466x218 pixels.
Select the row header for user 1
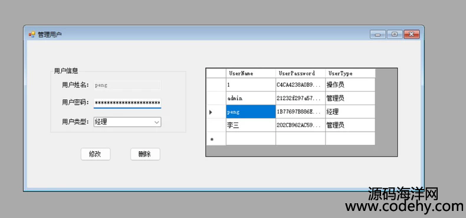tap(216, 85)
